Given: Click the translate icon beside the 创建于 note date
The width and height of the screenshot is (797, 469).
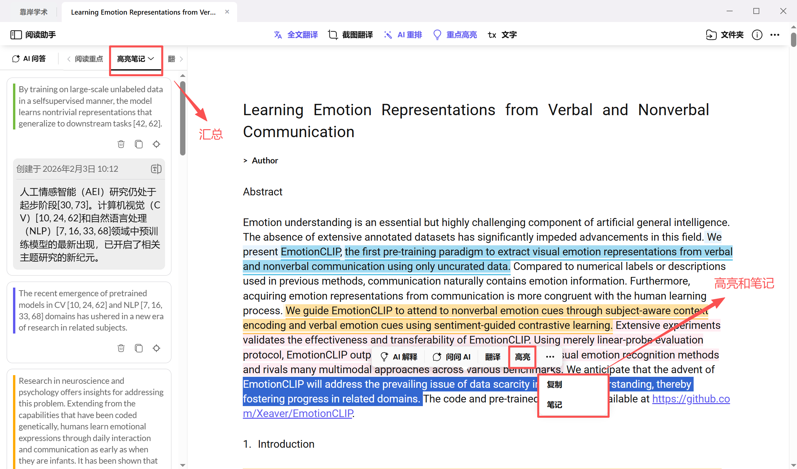Looking at the screenshot, I should click(156, 169).
